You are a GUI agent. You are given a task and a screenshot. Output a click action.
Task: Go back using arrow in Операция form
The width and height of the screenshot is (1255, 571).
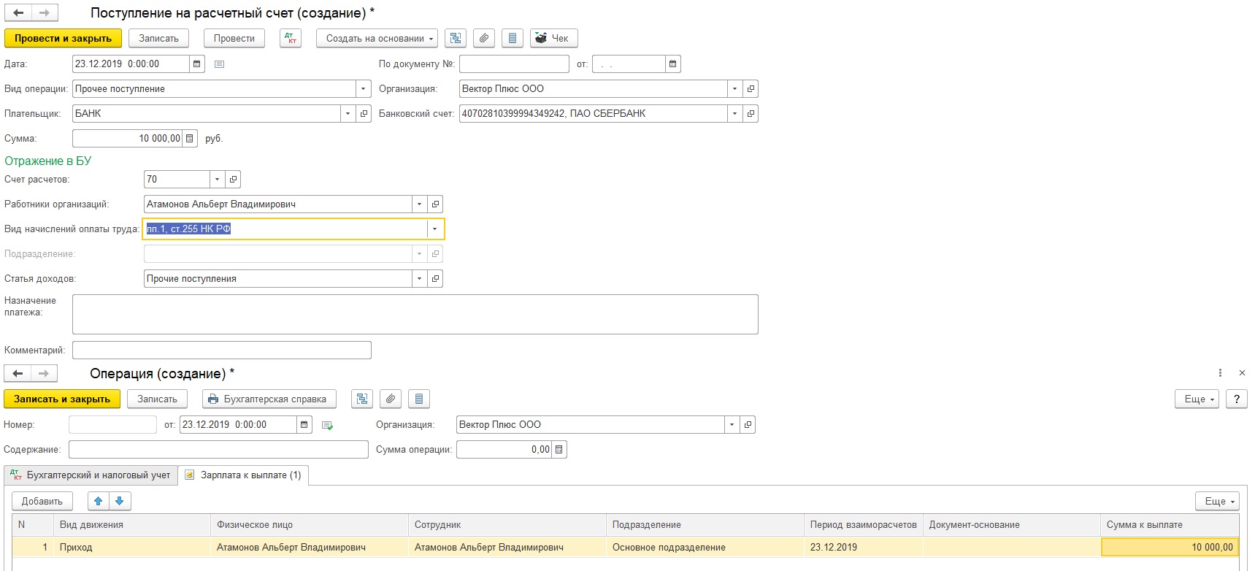(x=18, y=373)
